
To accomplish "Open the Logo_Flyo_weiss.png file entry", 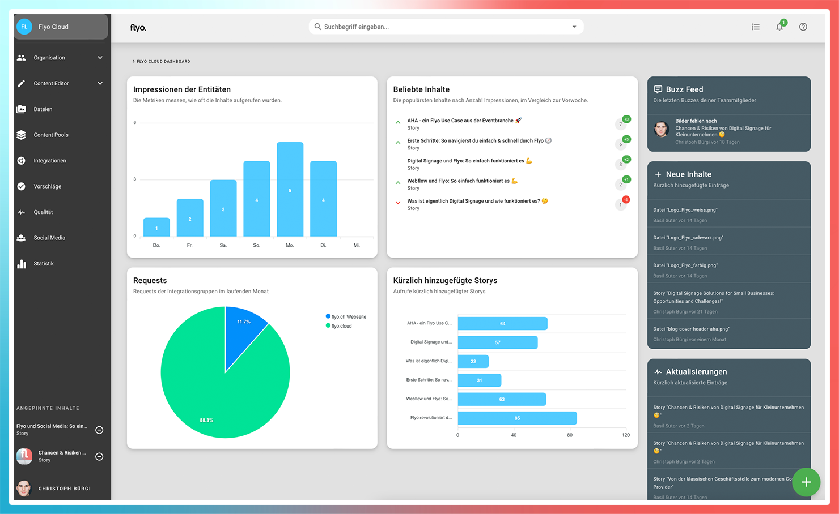I will (x=729, y=215).
